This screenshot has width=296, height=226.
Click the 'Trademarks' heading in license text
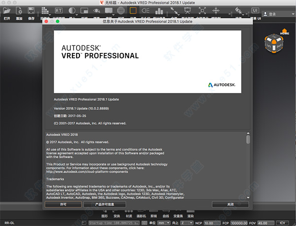click(55, 179)
